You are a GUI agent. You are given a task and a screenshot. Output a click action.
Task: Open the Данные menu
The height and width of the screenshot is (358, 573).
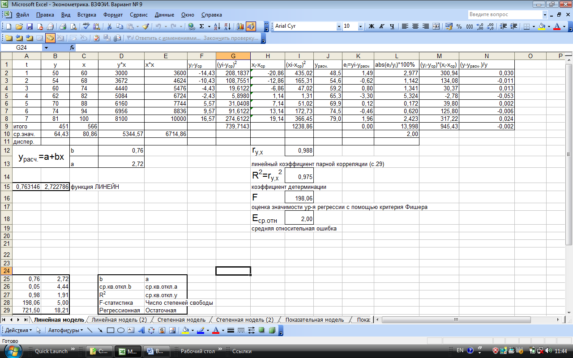[x=164, y=15]
